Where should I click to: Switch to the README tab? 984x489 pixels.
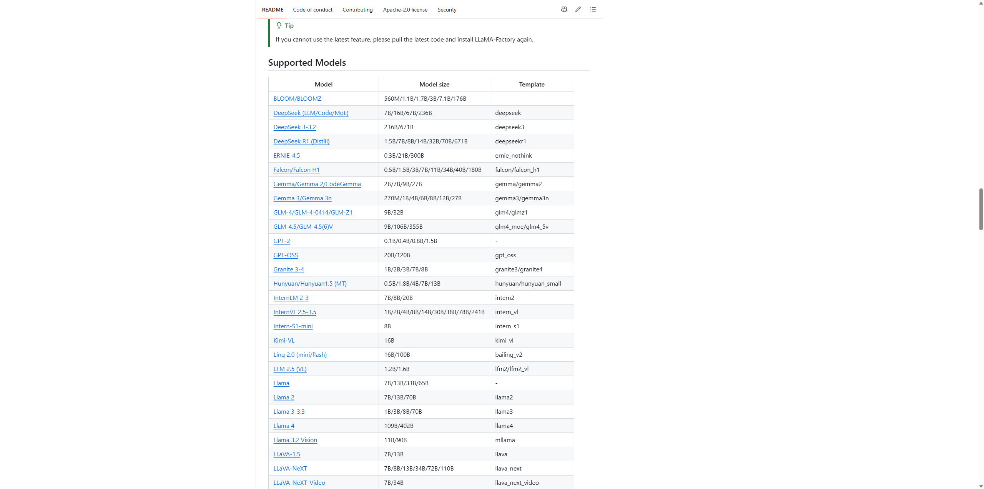273,10
